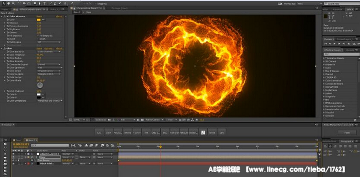Open the Glow Dimensions dropdown
360x177 pixels.
pyautogui.click(x=50, y=101)
